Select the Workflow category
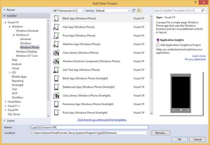210x145 pixels. pos(17,98)
